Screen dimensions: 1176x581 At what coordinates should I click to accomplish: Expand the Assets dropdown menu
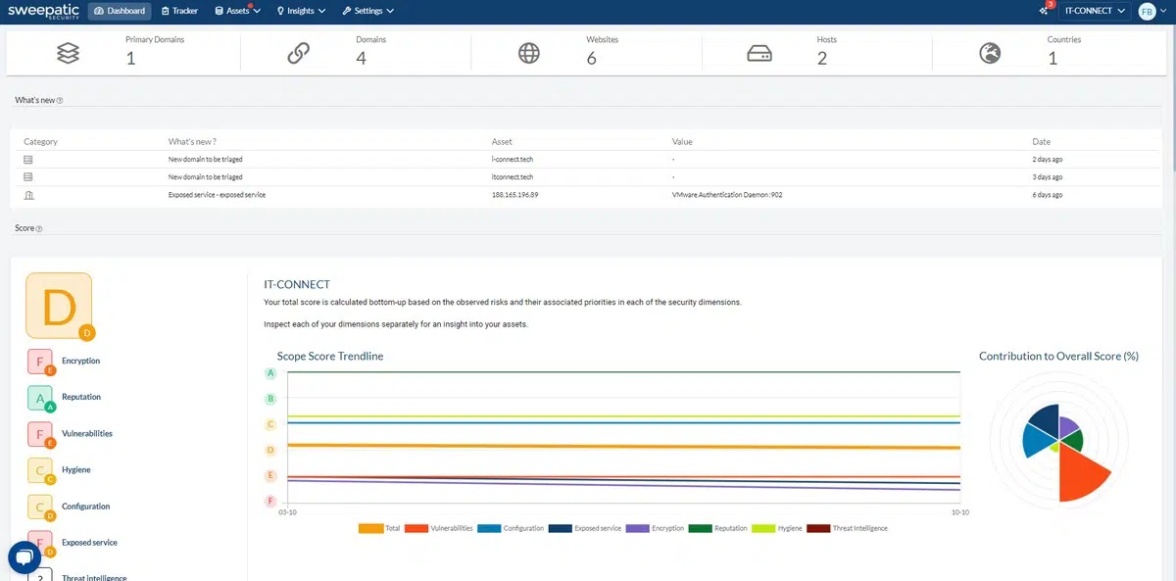click(237, 12)
